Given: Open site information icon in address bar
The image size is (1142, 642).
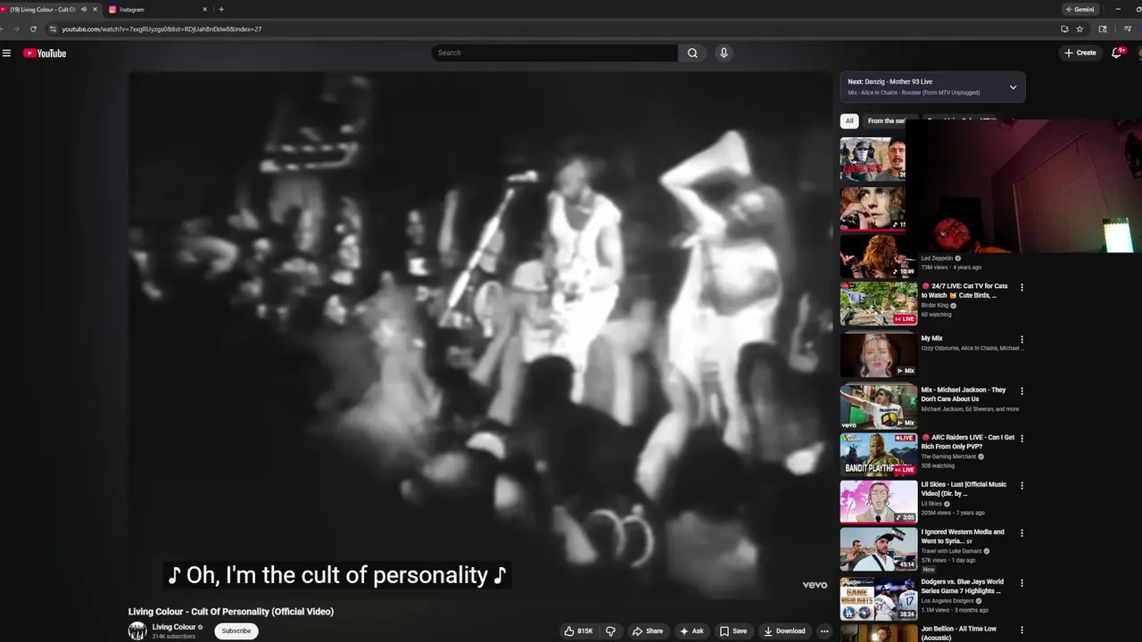Looking at the screenshot, I should click(53, 29).
